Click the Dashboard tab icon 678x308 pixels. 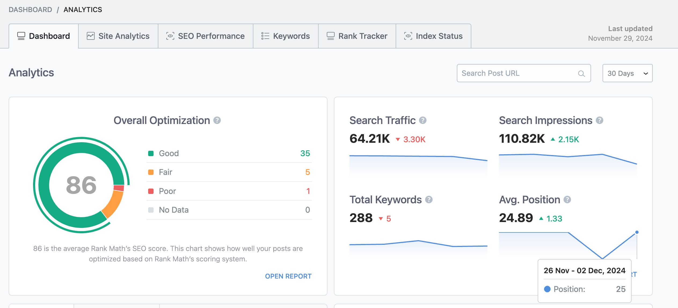tap(21, 36)
